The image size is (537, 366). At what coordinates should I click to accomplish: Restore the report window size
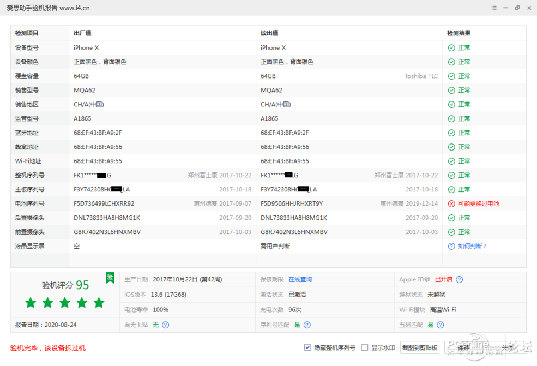(517, 8)
